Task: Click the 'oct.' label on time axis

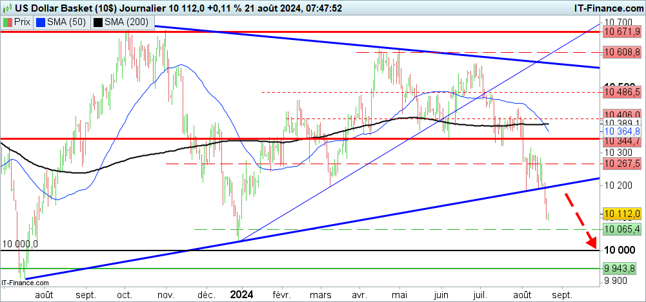Action: 124,295
